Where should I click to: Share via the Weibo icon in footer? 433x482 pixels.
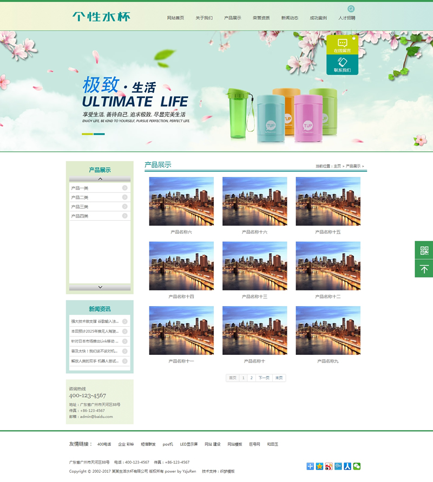[329, 466]
